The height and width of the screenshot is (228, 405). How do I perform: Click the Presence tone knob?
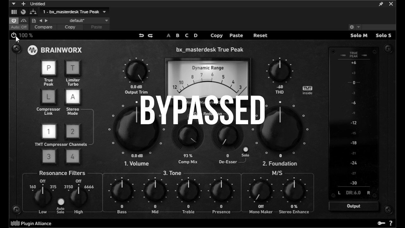[221, 191]
